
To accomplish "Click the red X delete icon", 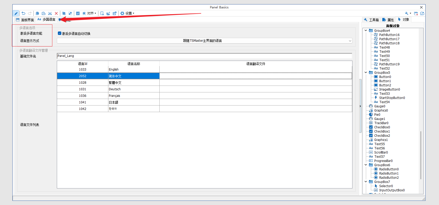I will click(56, 13).
